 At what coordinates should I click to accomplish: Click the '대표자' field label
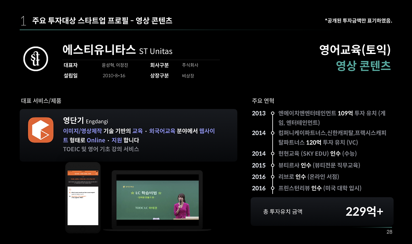(x=71, y=65)
